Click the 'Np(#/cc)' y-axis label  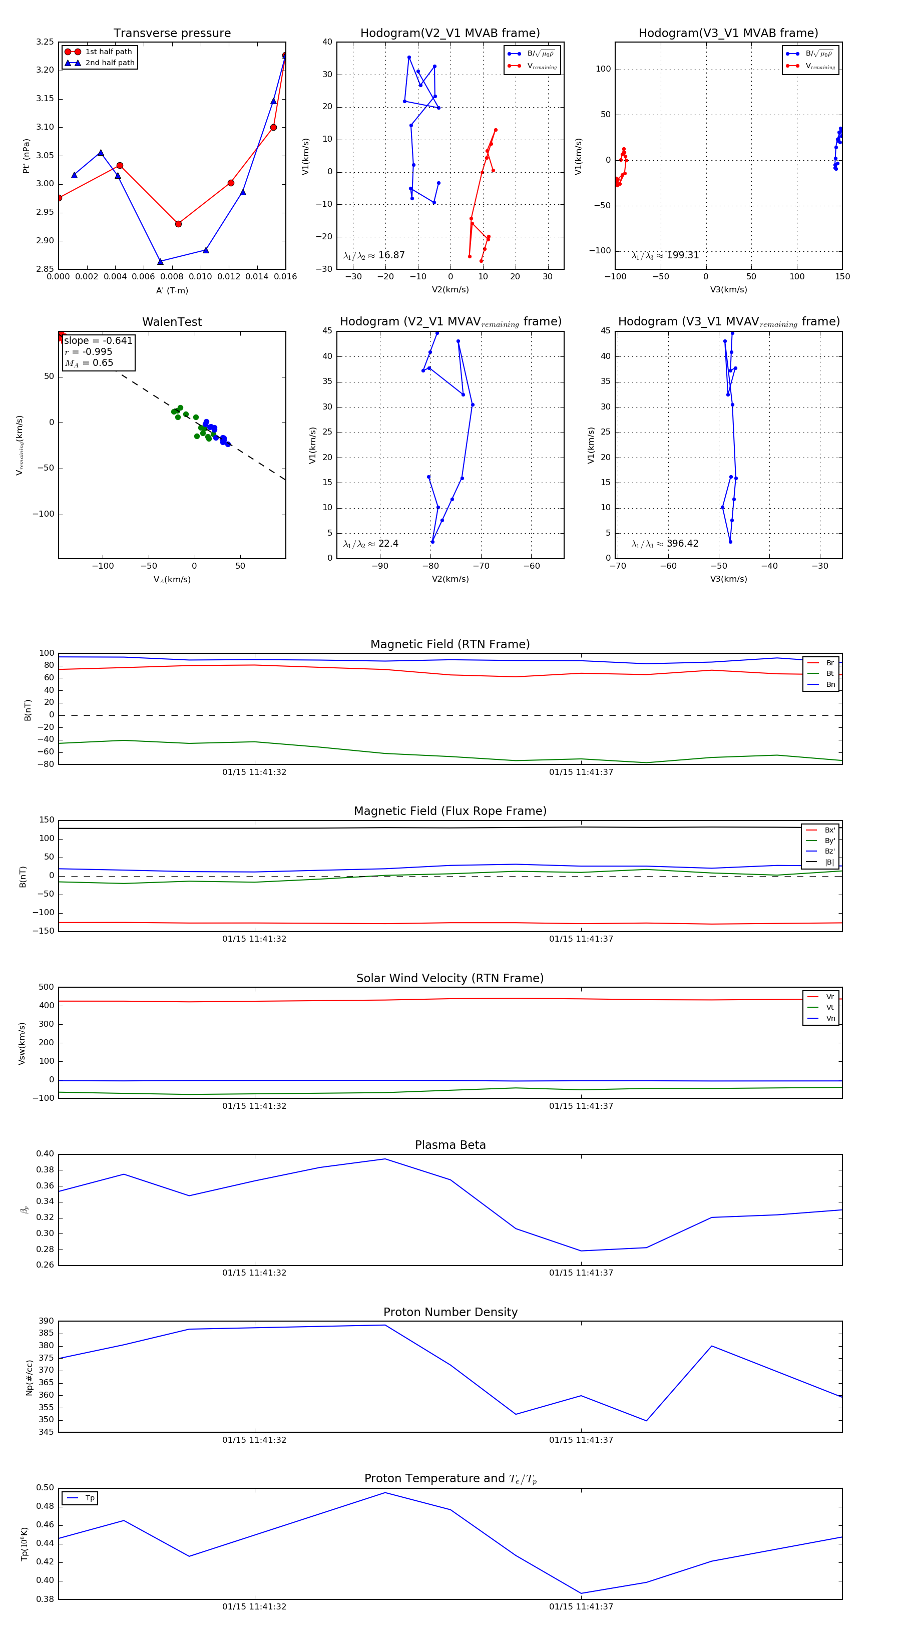29,1378
